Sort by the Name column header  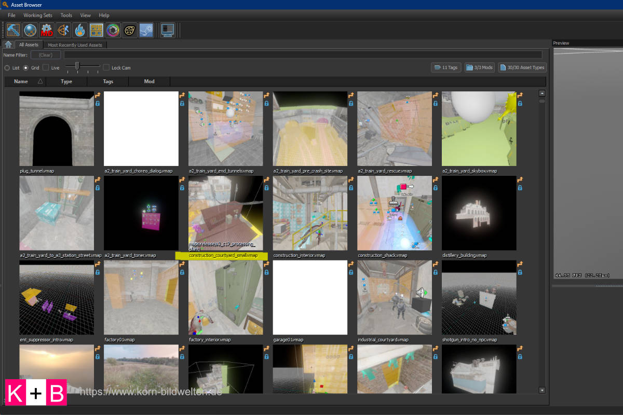point(25,81)
